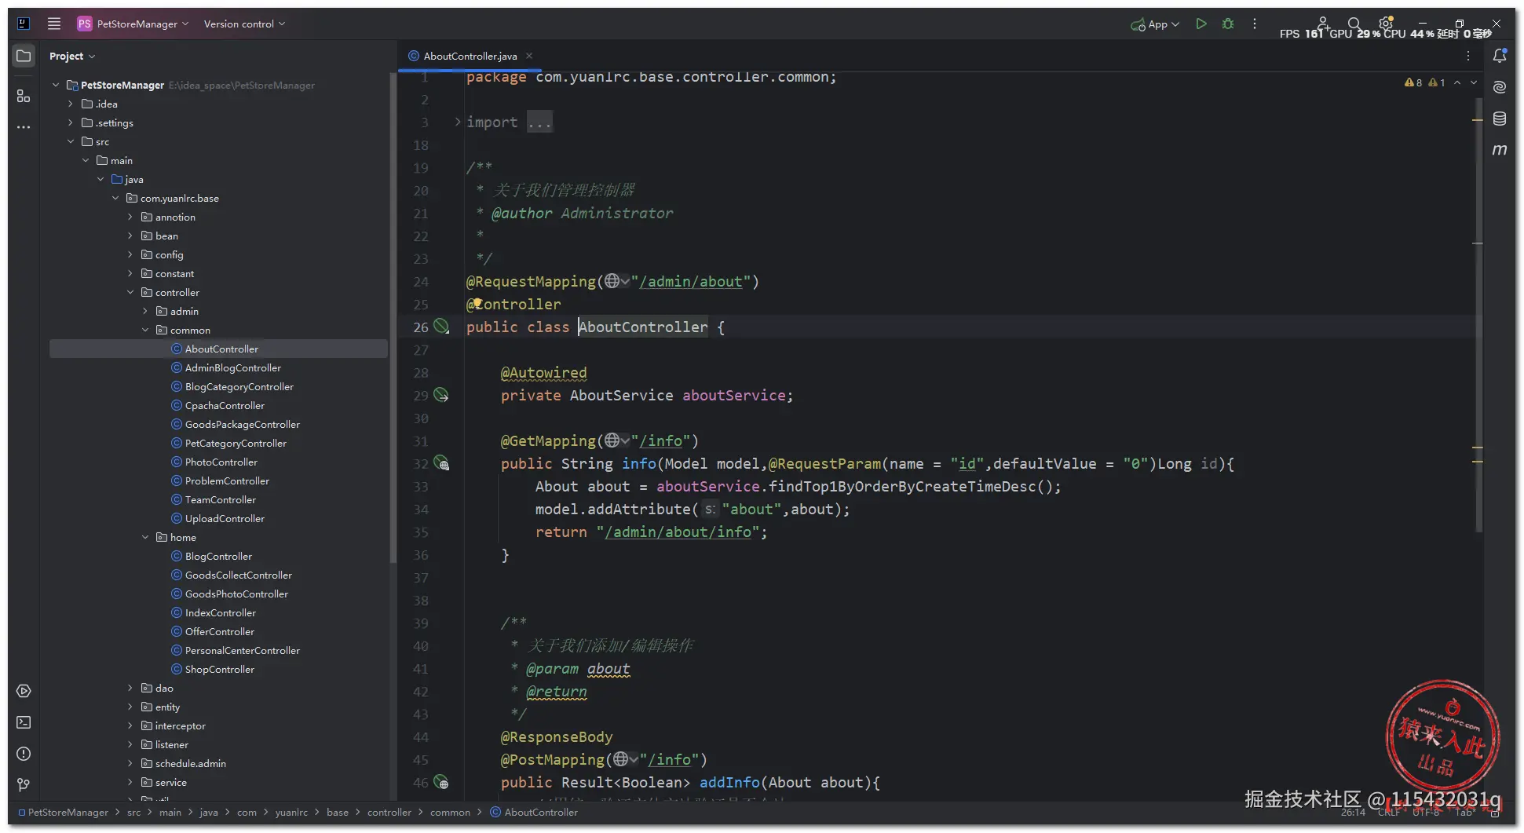Follow the "/admin/about/info" return link
Screen dimensions: 1524x833
tap(678, 532)
